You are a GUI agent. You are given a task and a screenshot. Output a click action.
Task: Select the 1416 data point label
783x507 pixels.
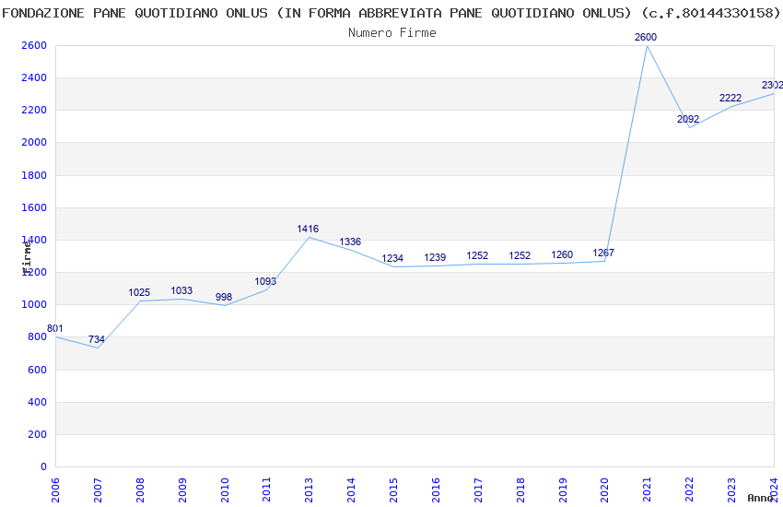tap(308, 229)
